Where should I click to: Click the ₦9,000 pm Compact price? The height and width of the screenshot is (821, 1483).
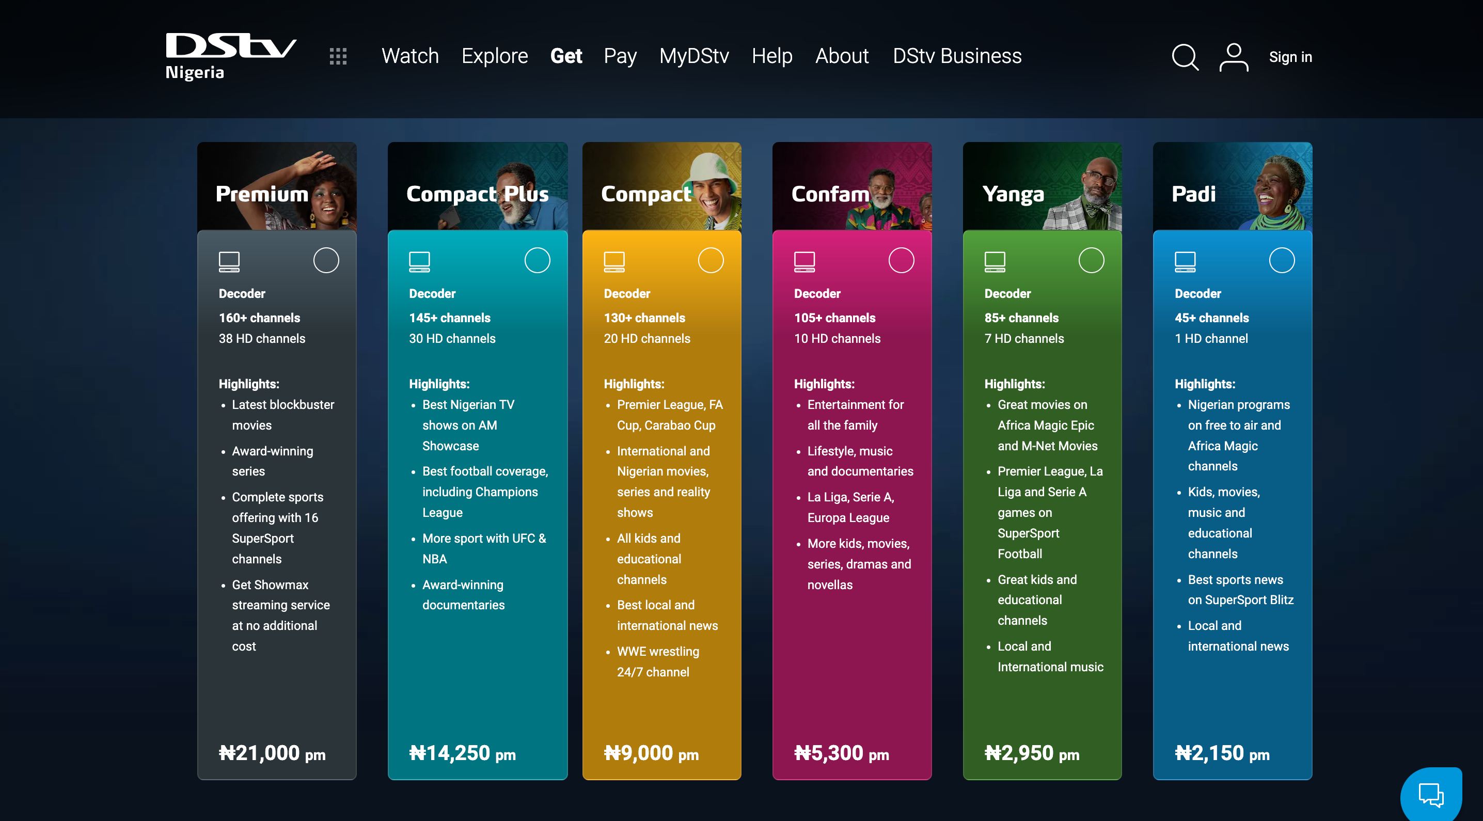(651, 753)
